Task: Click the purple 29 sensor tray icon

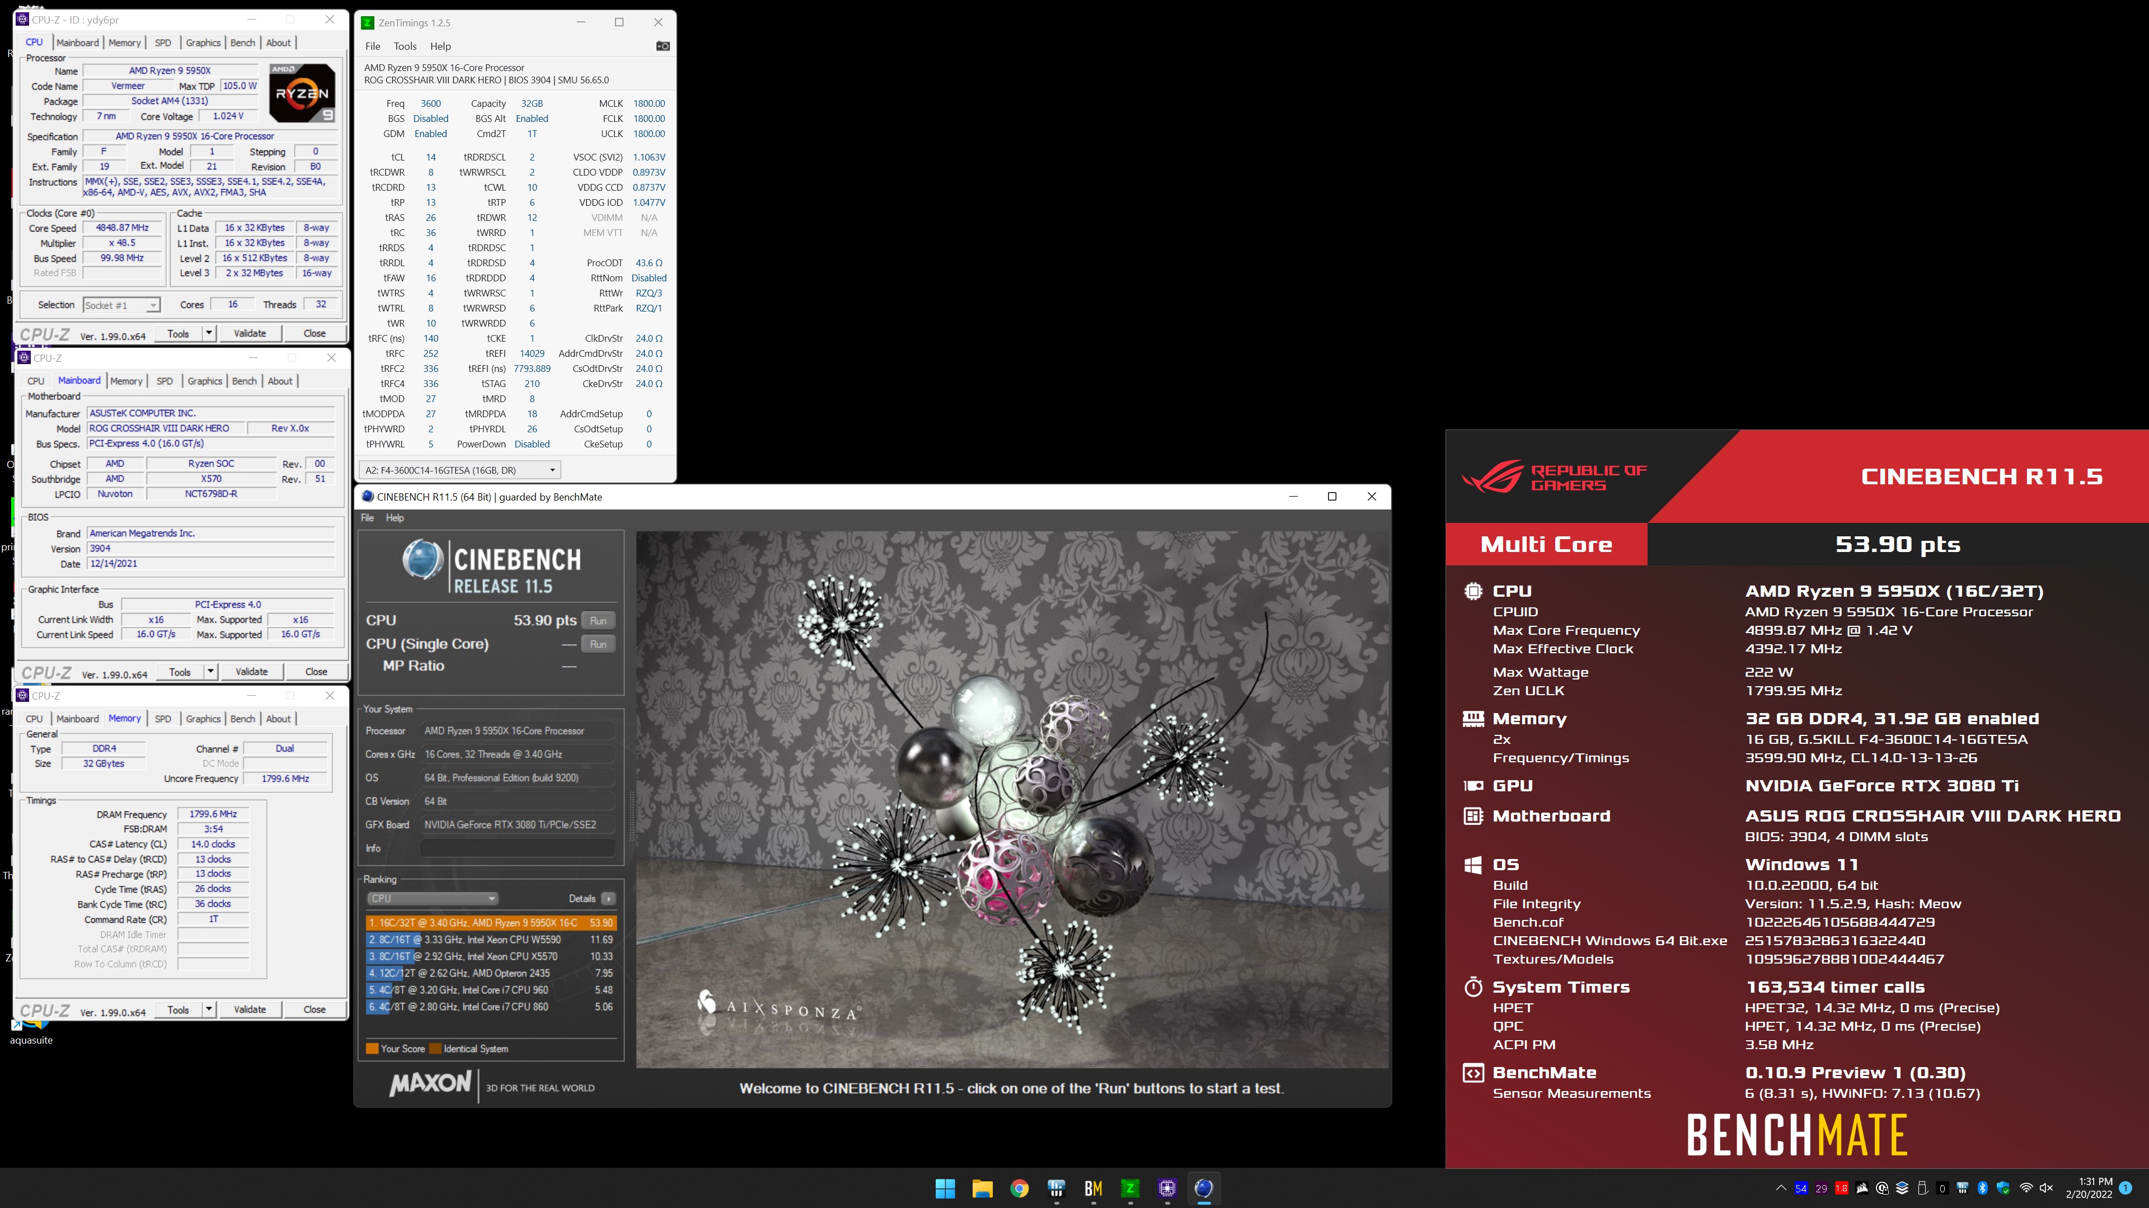Action: coord(1821,1188)
